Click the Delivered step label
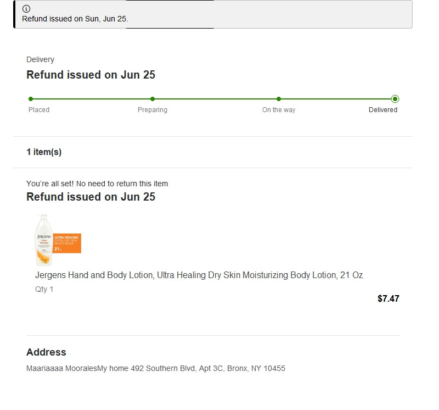The image size is (439, 410). [x=382, y=110]
